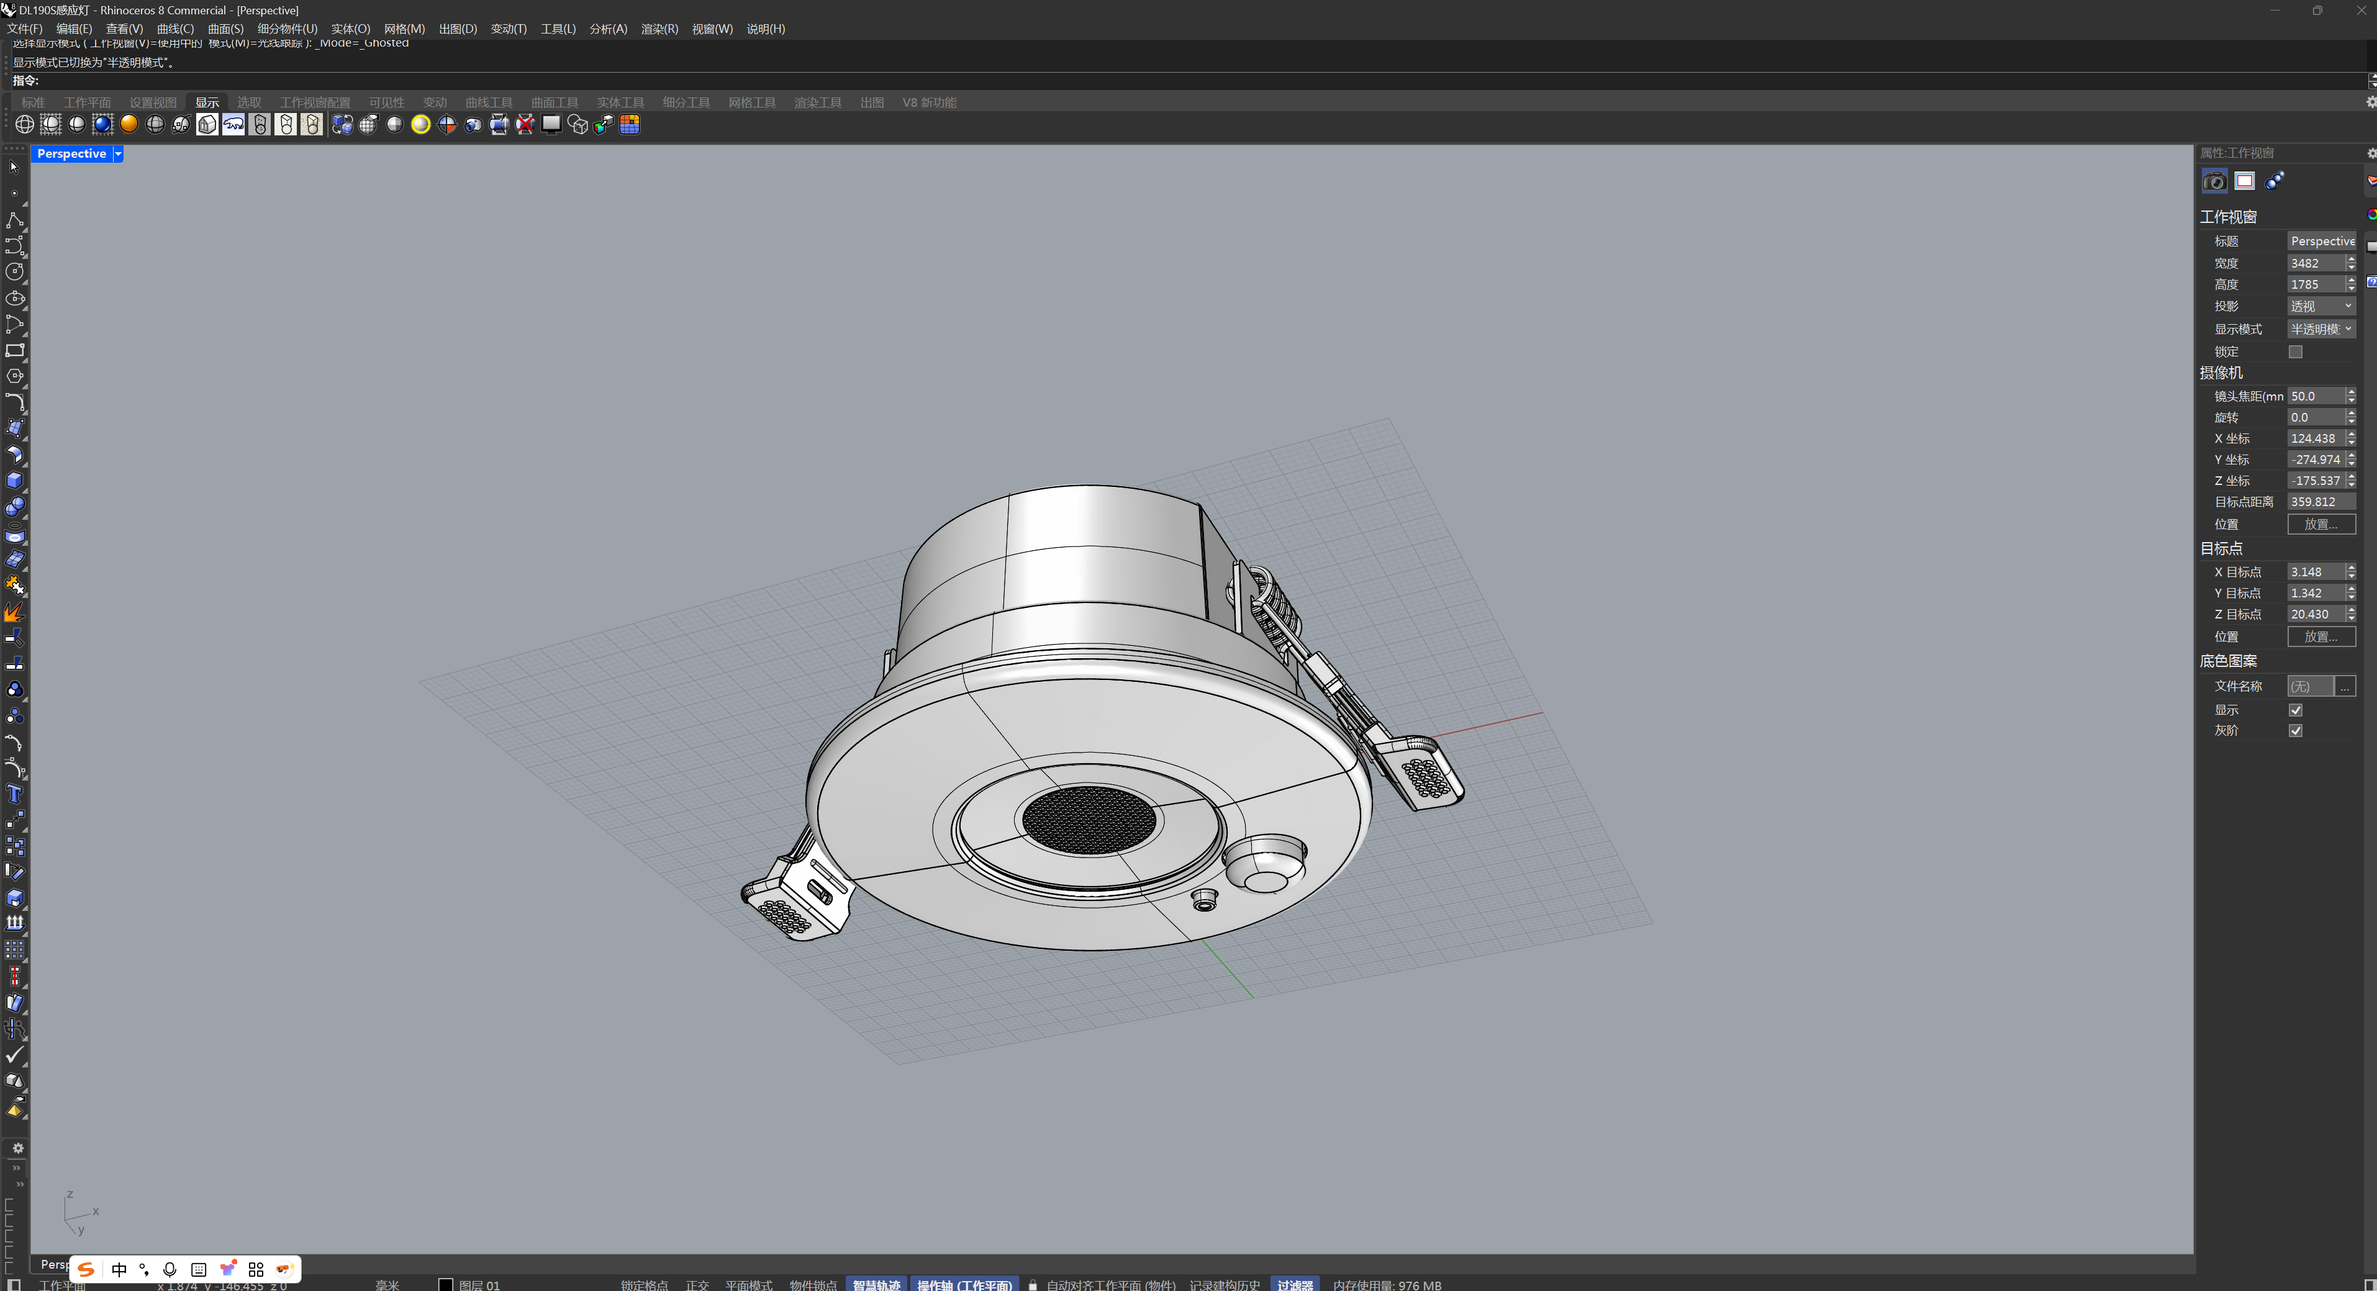This screenshot has width=2377, height=1291.
Task: Switch to the 曲面工具 toolbar tab
Action: [x=554, y=102]
